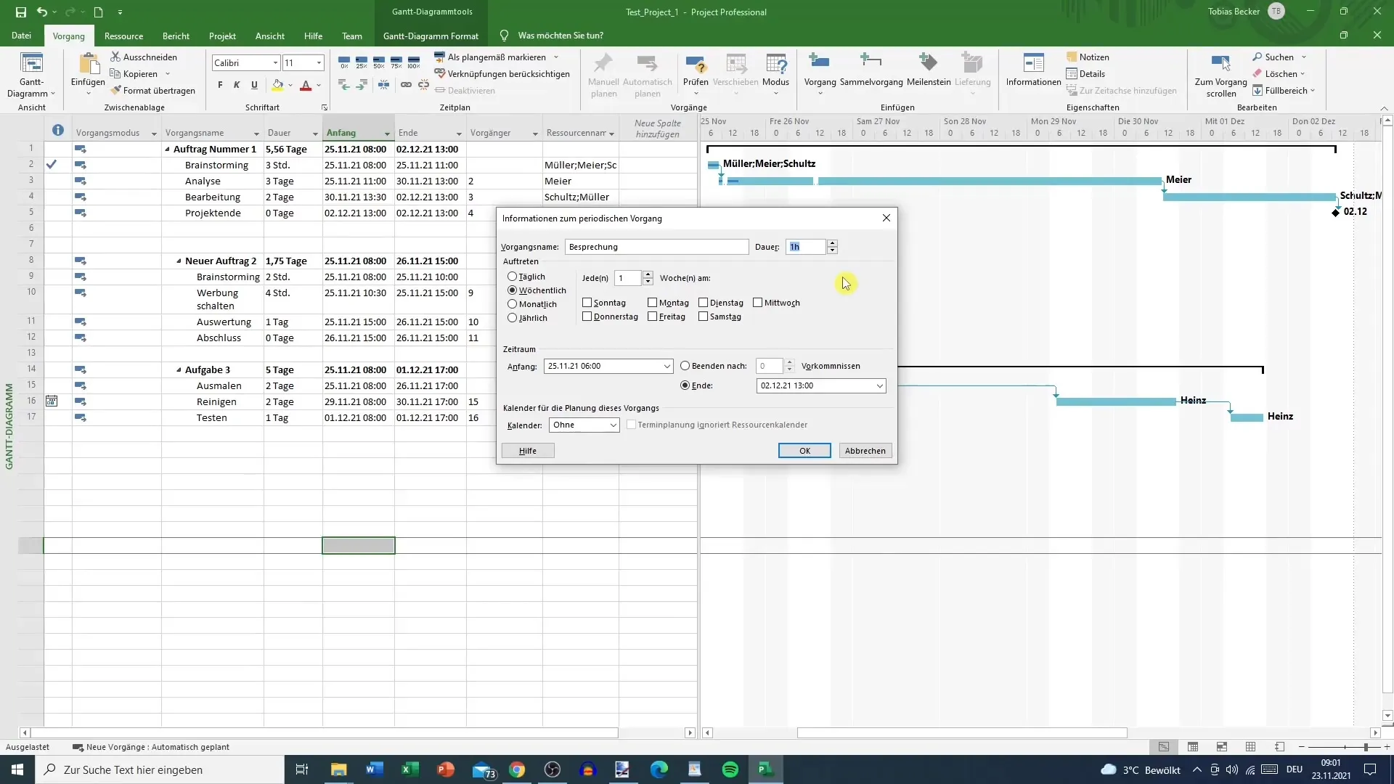Switch to the Ressource tab
This screenshot has width=1394, height=784.
pos(123,36)
